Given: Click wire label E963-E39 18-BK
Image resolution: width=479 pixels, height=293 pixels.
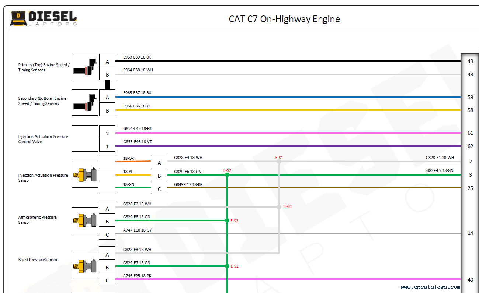Looking at the screenshot, I should (x=137, y=57).
